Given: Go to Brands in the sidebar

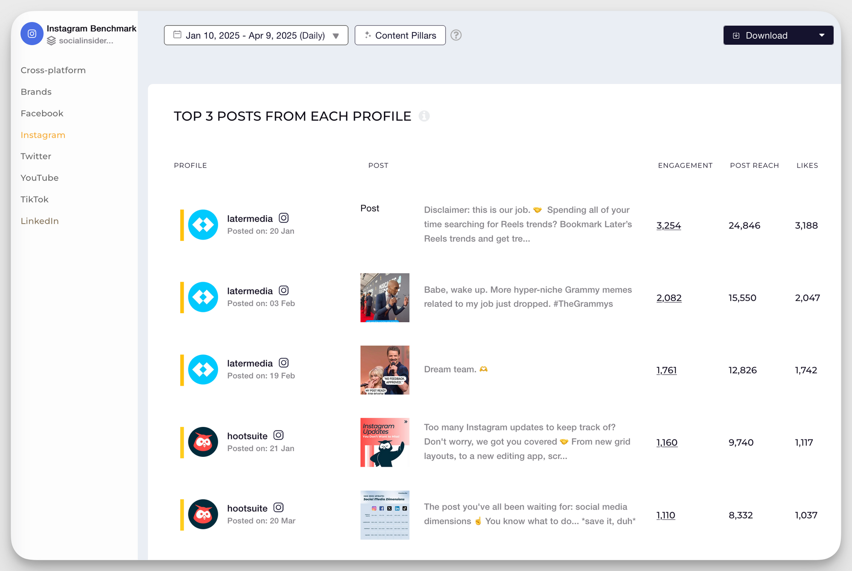Looking at the screenshot, I should (x=36, y=92).
